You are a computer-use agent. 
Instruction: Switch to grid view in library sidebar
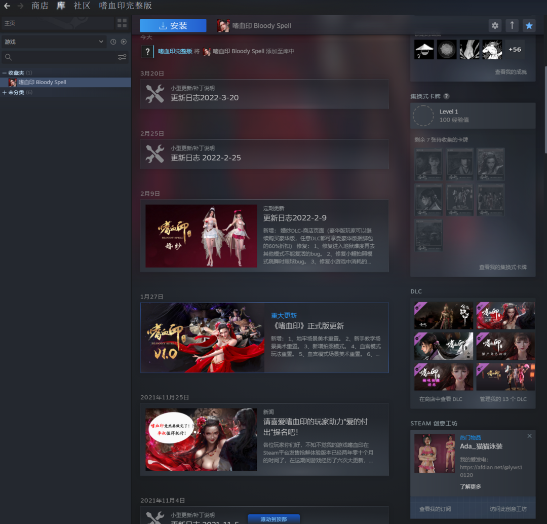point(122,23)
